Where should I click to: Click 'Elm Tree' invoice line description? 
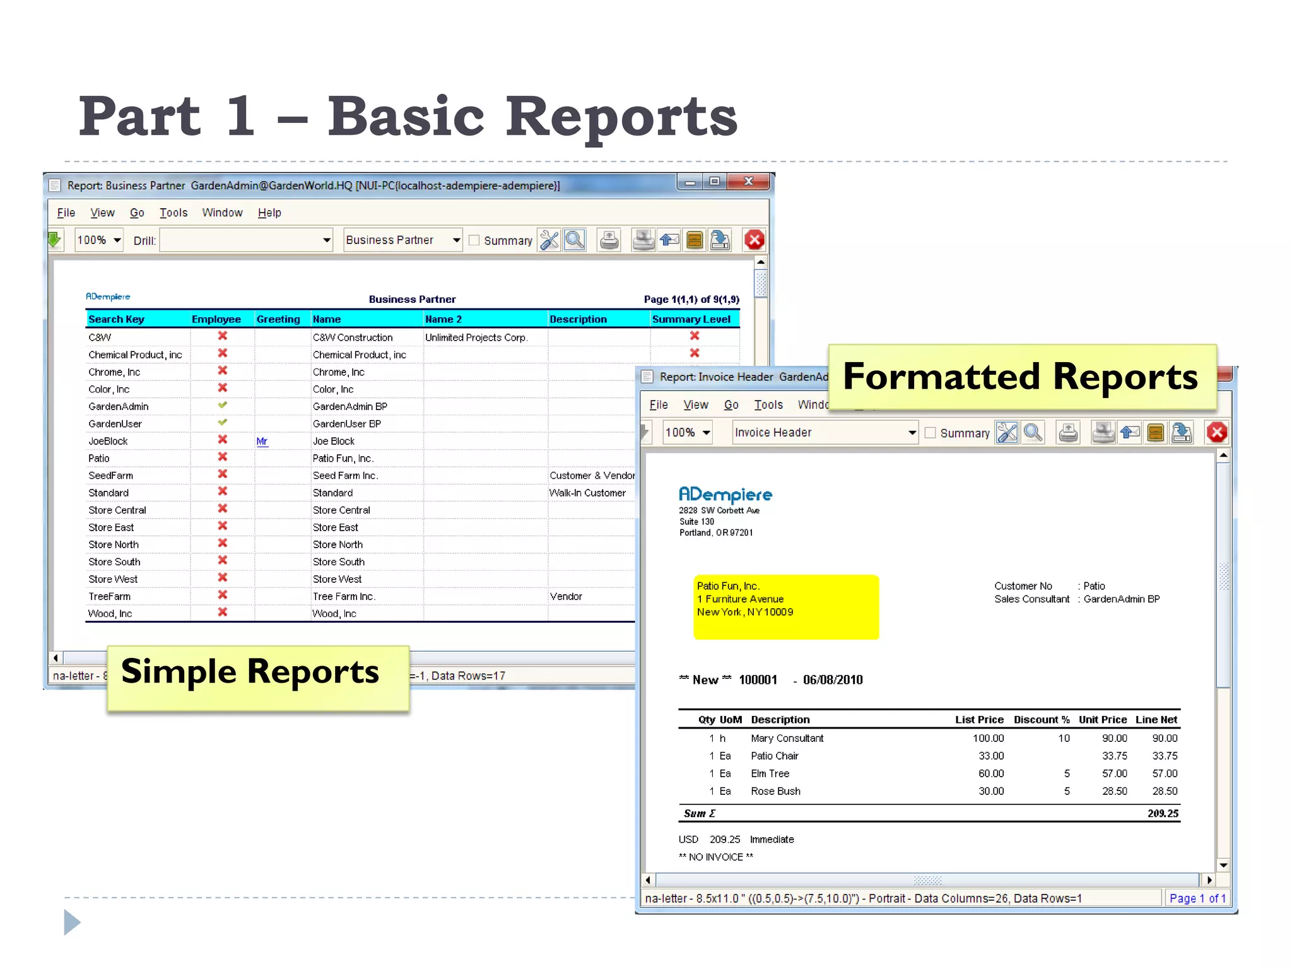(770, 773)
